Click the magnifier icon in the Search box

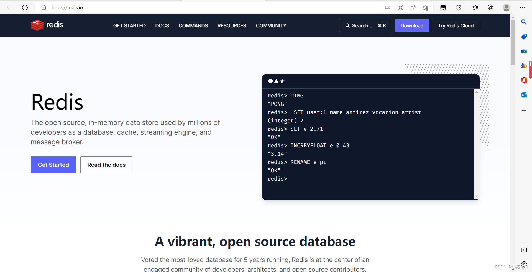click(x=347, y=25)
